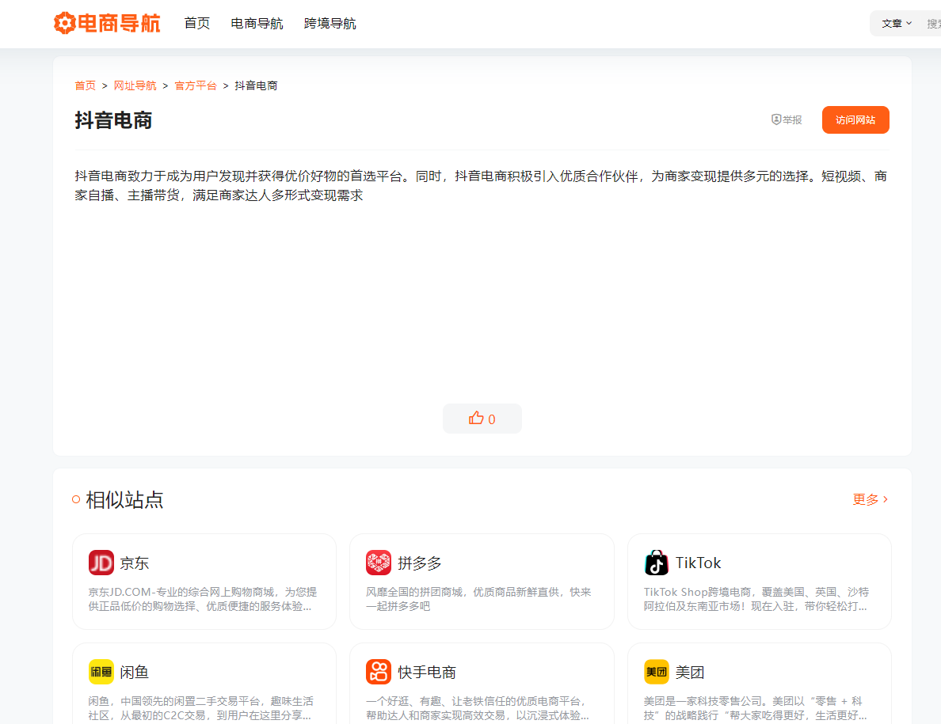Expand 更多 similar sites chevron
Screen dimensions: 941x724
click(886, 499)
